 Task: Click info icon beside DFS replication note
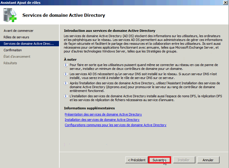(x=66, y=96)
